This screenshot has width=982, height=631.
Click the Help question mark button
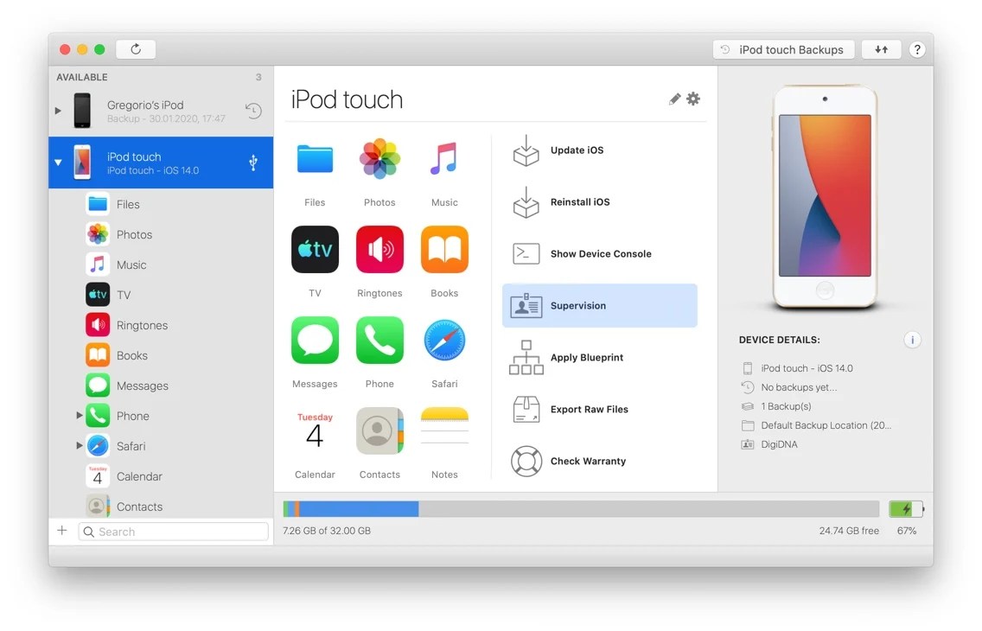[x=917, y=49]
